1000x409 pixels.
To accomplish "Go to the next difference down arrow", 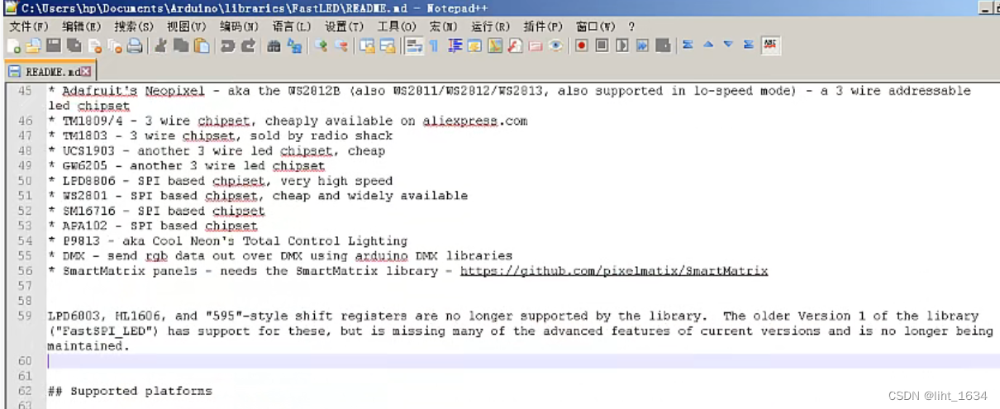I will pos(728,45).
